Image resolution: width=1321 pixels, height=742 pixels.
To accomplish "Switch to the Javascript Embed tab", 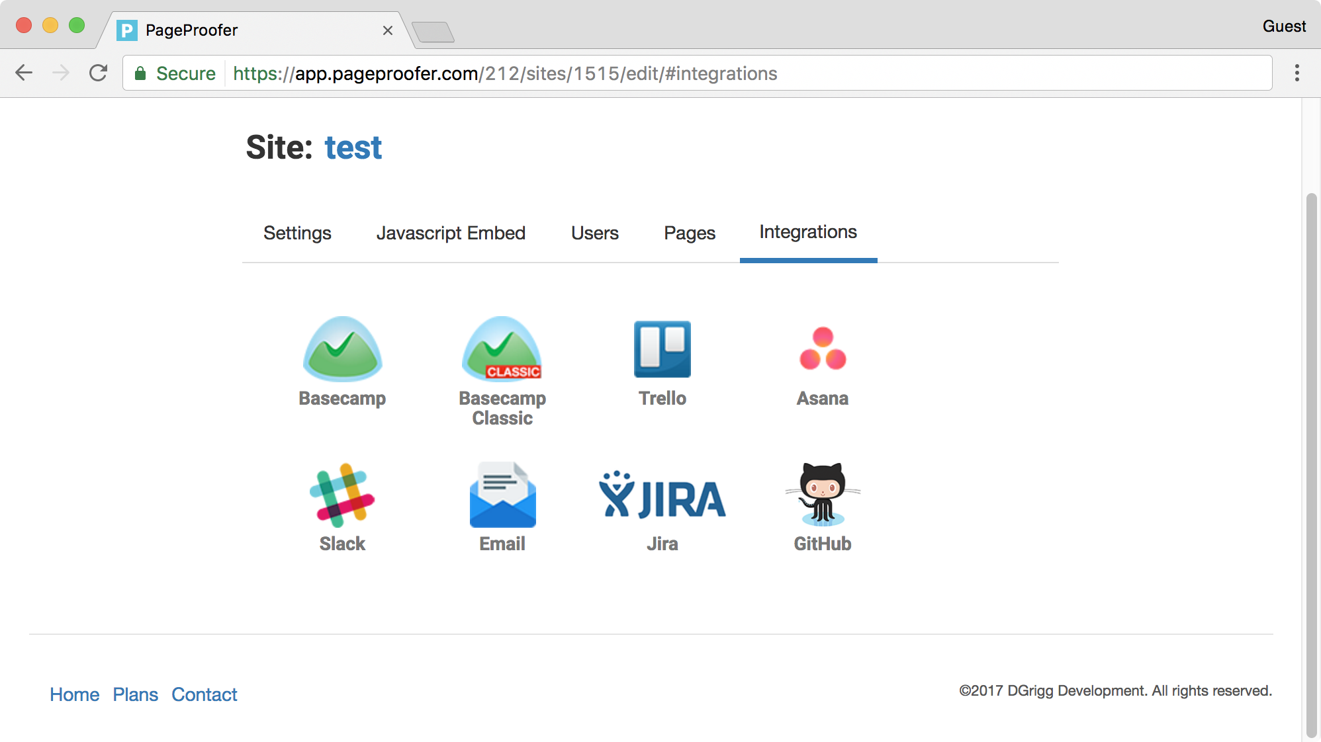I will [451, 233].
